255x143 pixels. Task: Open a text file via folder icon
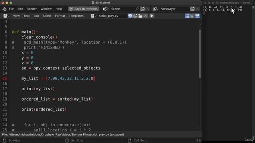coord(140,16)
